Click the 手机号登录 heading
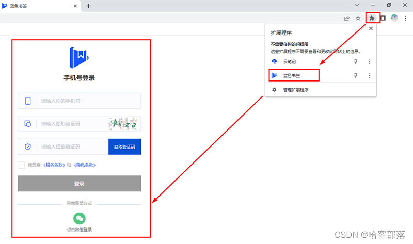The width and height of the screenshot is (413, 244). click(x=80, y=78)
